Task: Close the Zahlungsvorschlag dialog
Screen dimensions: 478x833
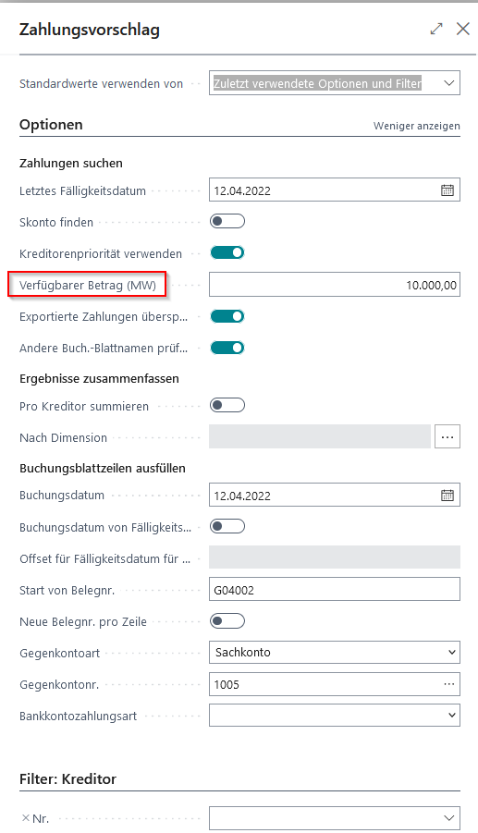Action: 463,29
